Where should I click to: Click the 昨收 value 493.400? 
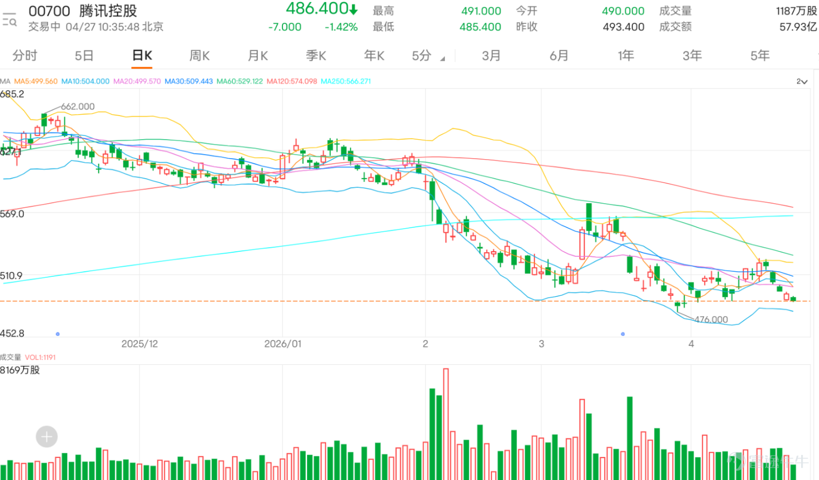[623, 27]
